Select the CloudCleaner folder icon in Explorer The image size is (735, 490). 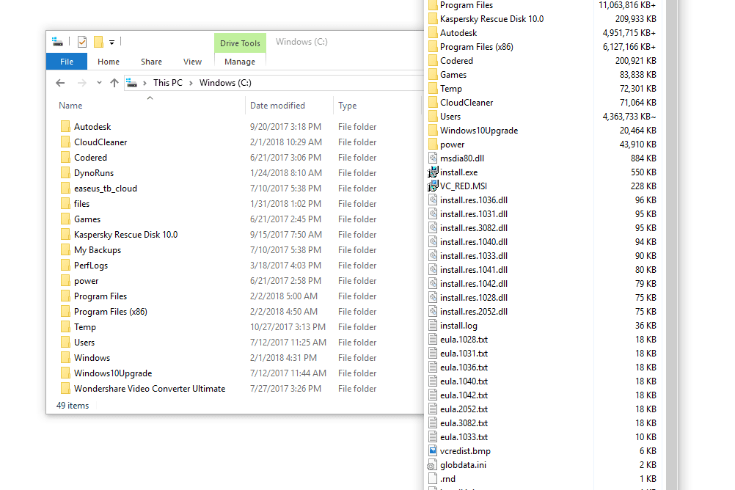click(65, 142)
